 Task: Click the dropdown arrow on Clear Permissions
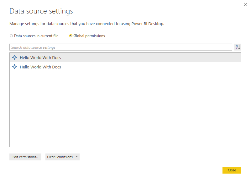click(76, 157)
